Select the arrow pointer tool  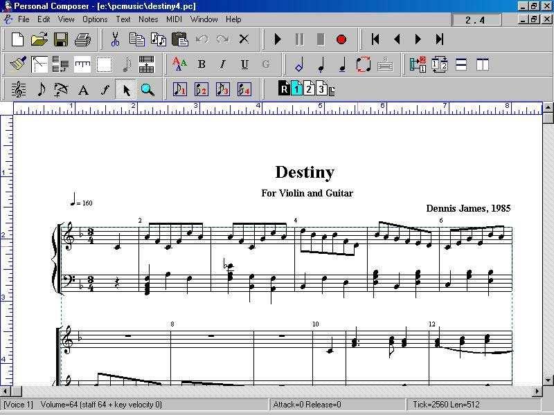pos(126,90)
